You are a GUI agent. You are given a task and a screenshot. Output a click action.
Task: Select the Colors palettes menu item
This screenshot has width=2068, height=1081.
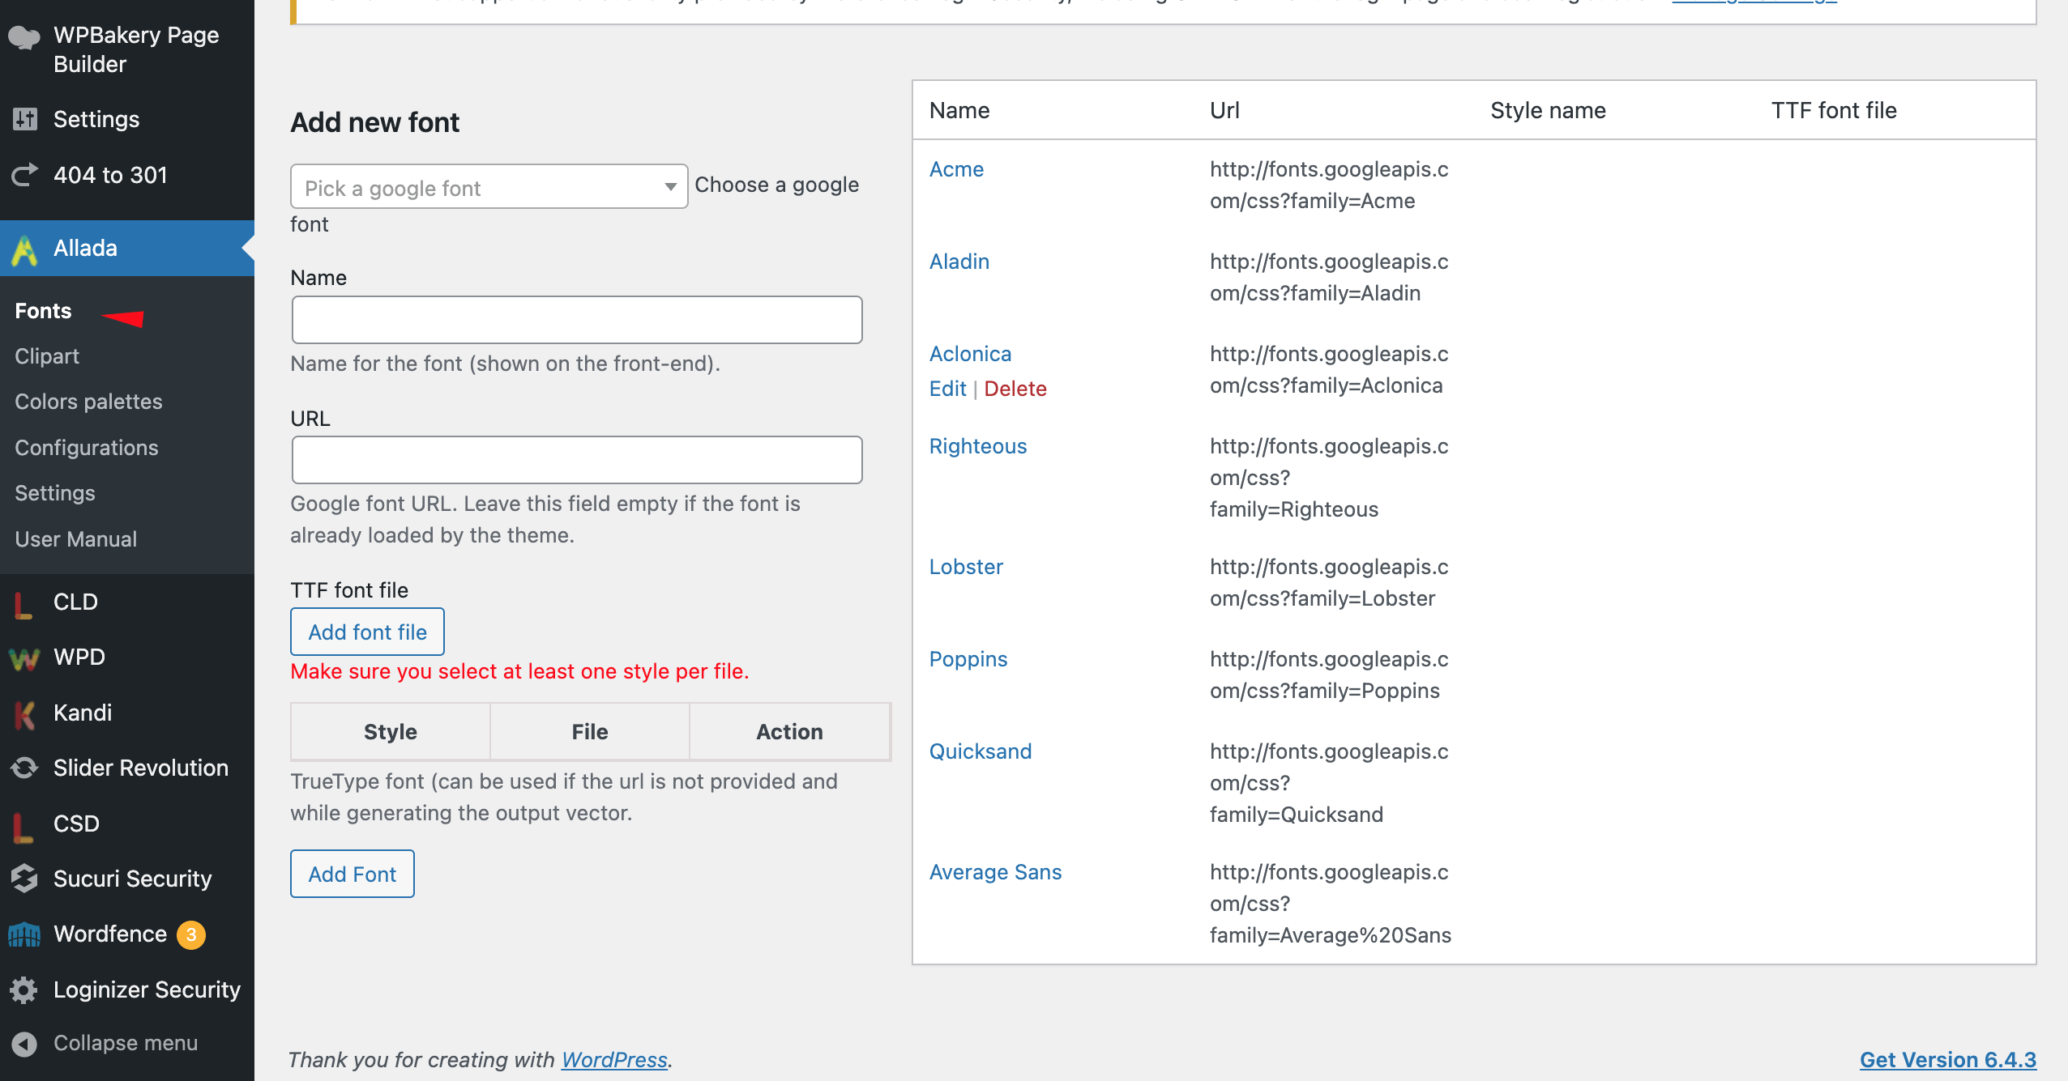tap(88, 401)
